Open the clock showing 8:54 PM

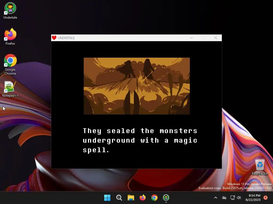point(253,198)
